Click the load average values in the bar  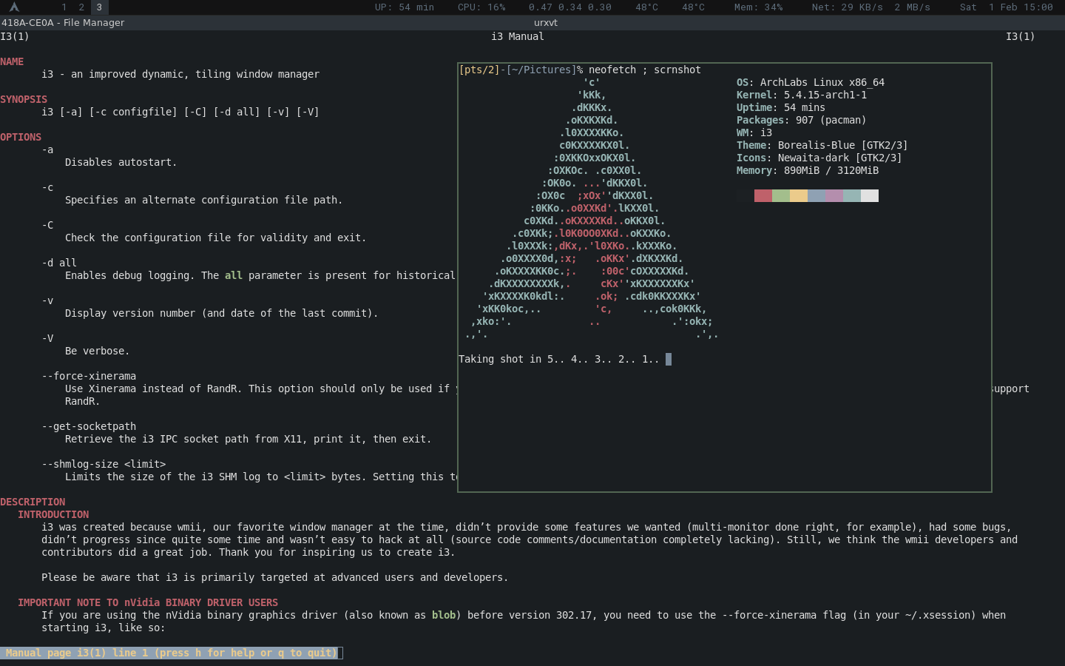(x=570, y=7)
